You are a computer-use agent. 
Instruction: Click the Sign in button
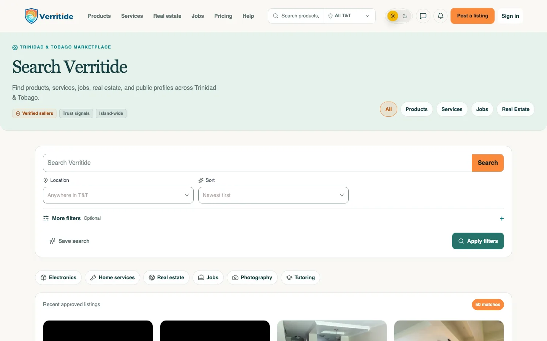(510, 16)
